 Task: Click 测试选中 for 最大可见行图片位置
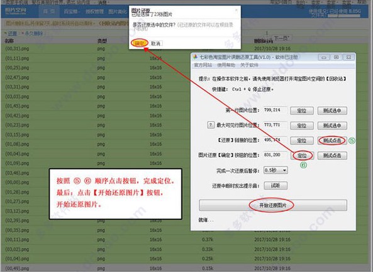(332, 126)
